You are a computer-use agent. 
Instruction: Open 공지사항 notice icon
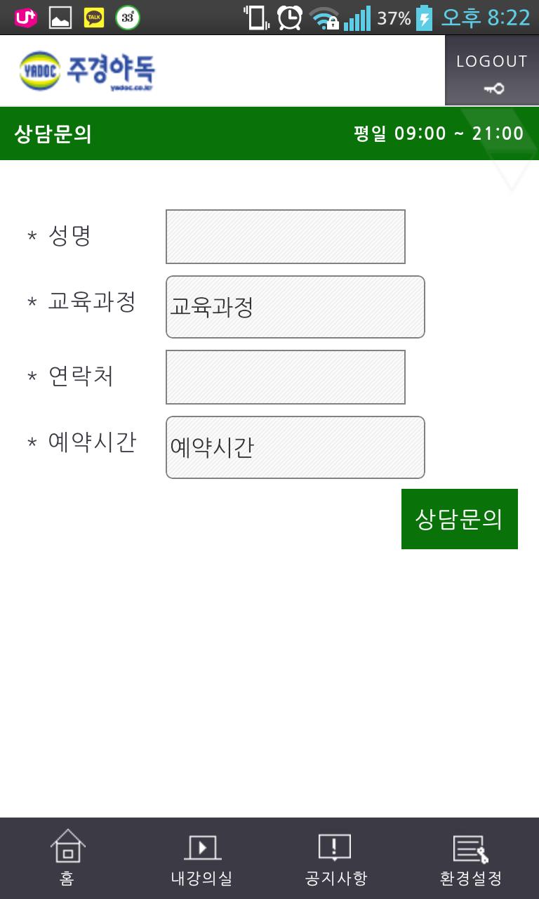point(335,847)
